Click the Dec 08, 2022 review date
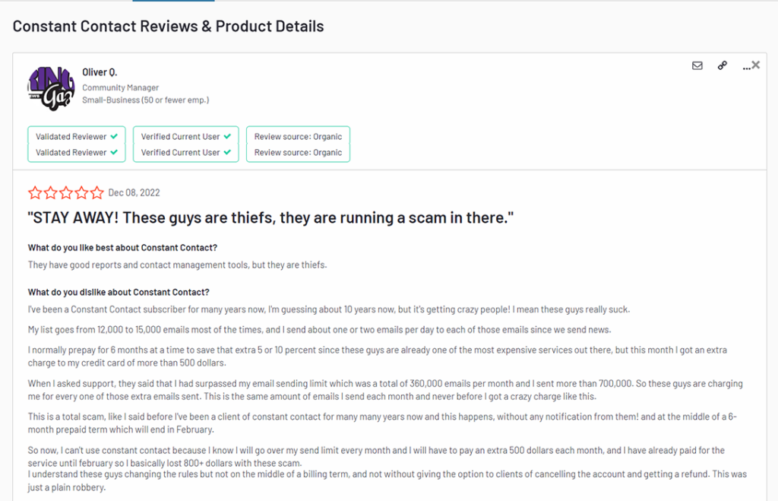The image size is (778, 501). coord(134,193)
